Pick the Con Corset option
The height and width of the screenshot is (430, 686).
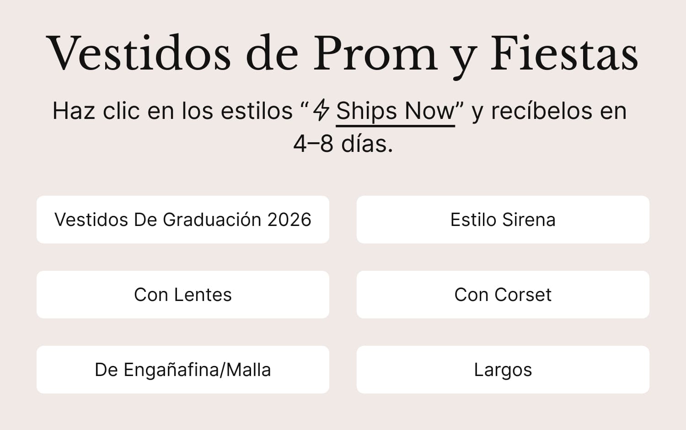[503, 295]
